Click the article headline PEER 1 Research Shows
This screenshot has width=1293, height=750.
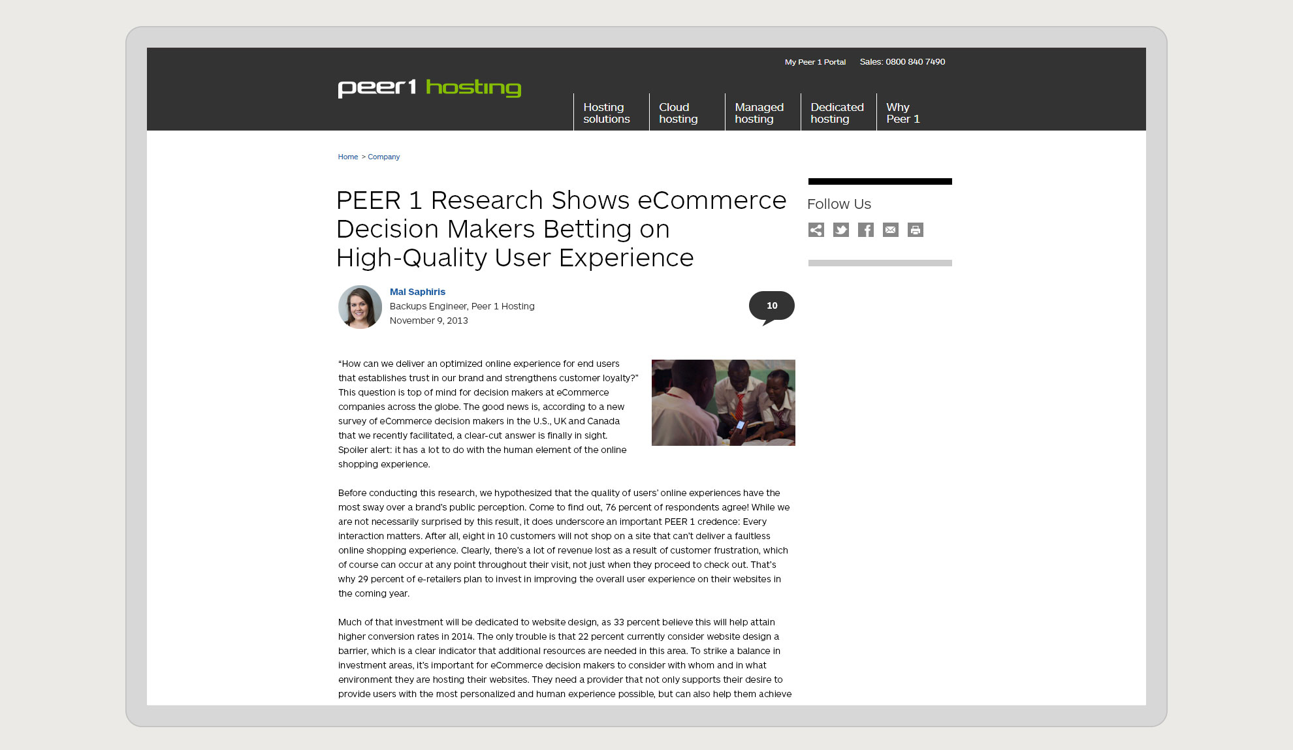click(x=561, y=229)
